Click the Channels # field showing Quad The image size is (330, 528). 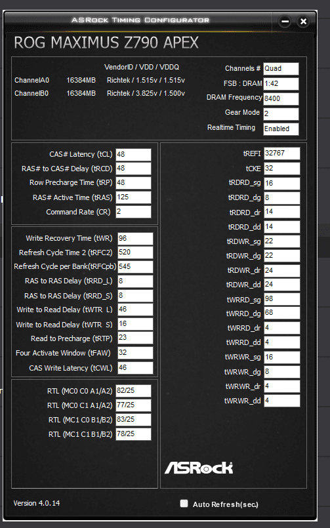pos(281,69)
